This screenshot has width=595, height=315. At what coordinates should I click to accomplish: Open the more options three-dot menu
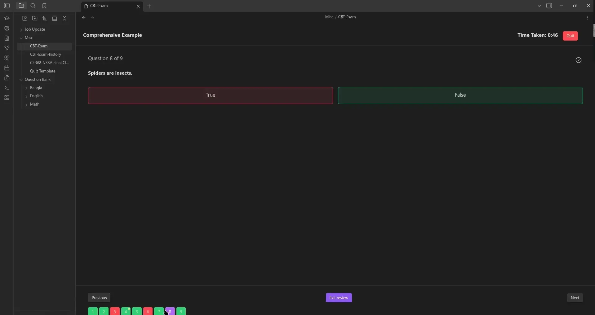587,18
